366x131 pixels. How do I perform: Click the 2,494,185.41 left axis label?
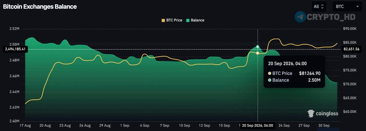click(x=15, y=49)
